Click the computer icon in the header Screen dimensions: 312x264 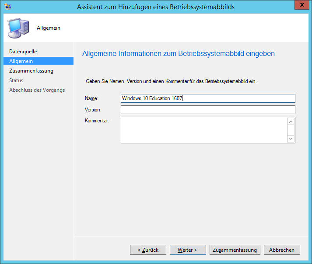(18, 28)
